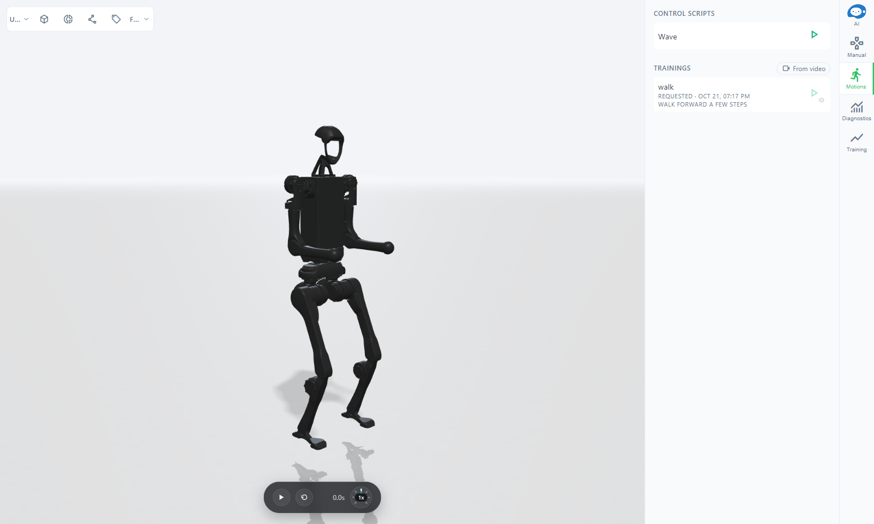
Task: Click the 'WALK FORWARD A FEW STEPS' description
Action: (x=702, y=104)
